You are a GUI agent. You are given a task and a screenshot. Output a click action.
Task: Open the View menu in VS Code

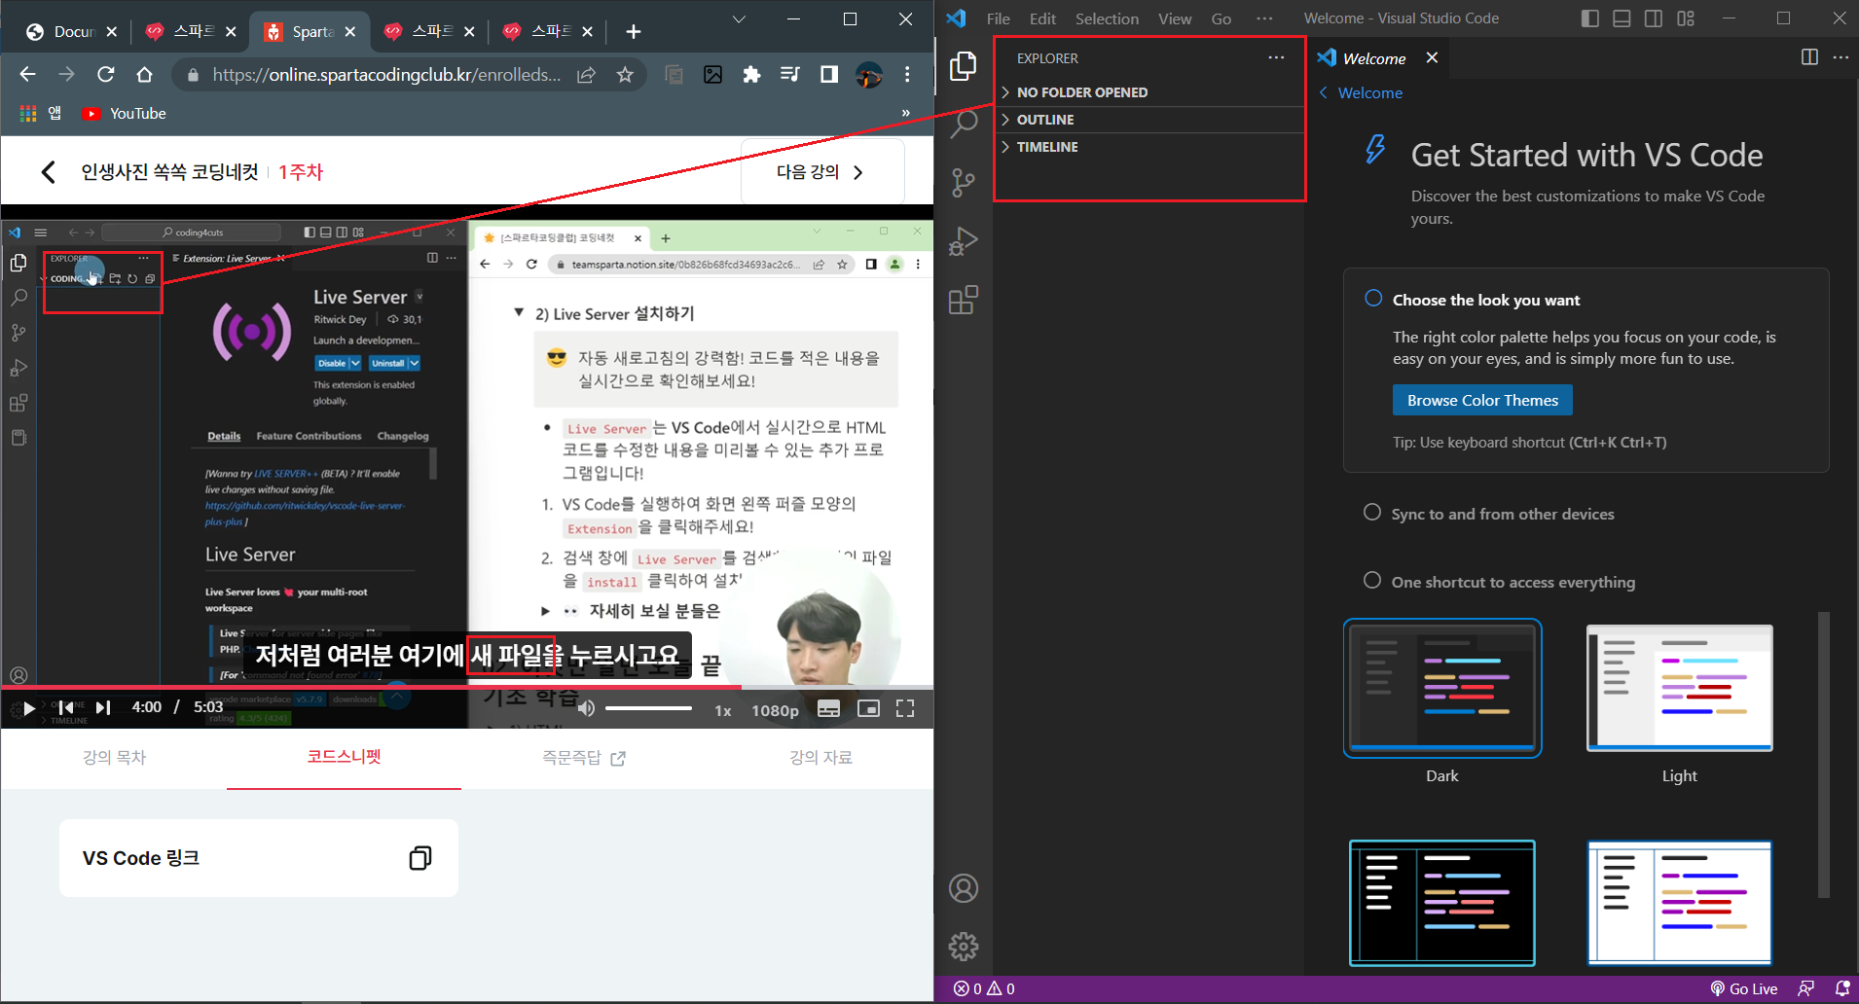[x=1175, y=18]
